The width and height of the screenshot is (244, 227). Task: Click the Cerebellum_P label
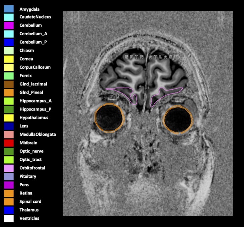[33, 42]
